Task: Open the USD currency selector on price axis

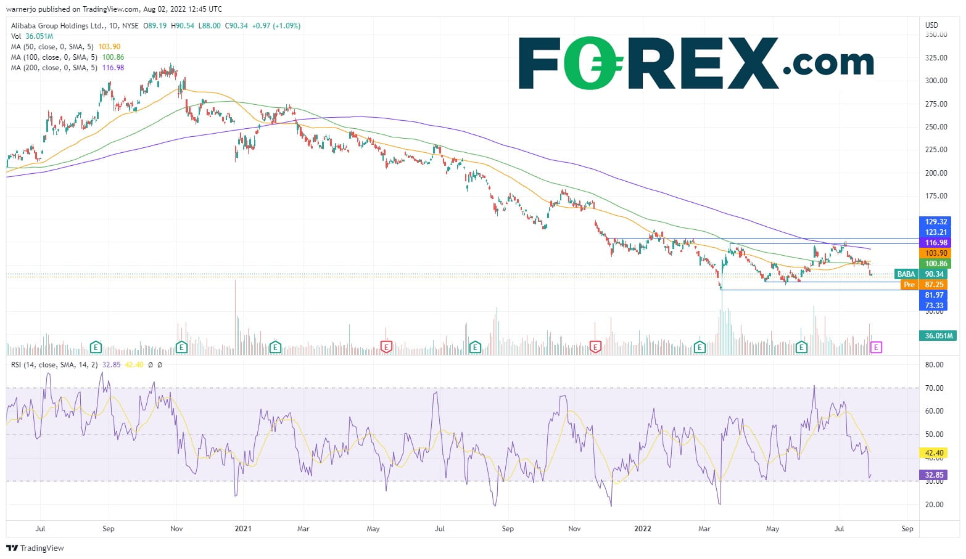Action: pyautogui.click(x=931, y=25)
